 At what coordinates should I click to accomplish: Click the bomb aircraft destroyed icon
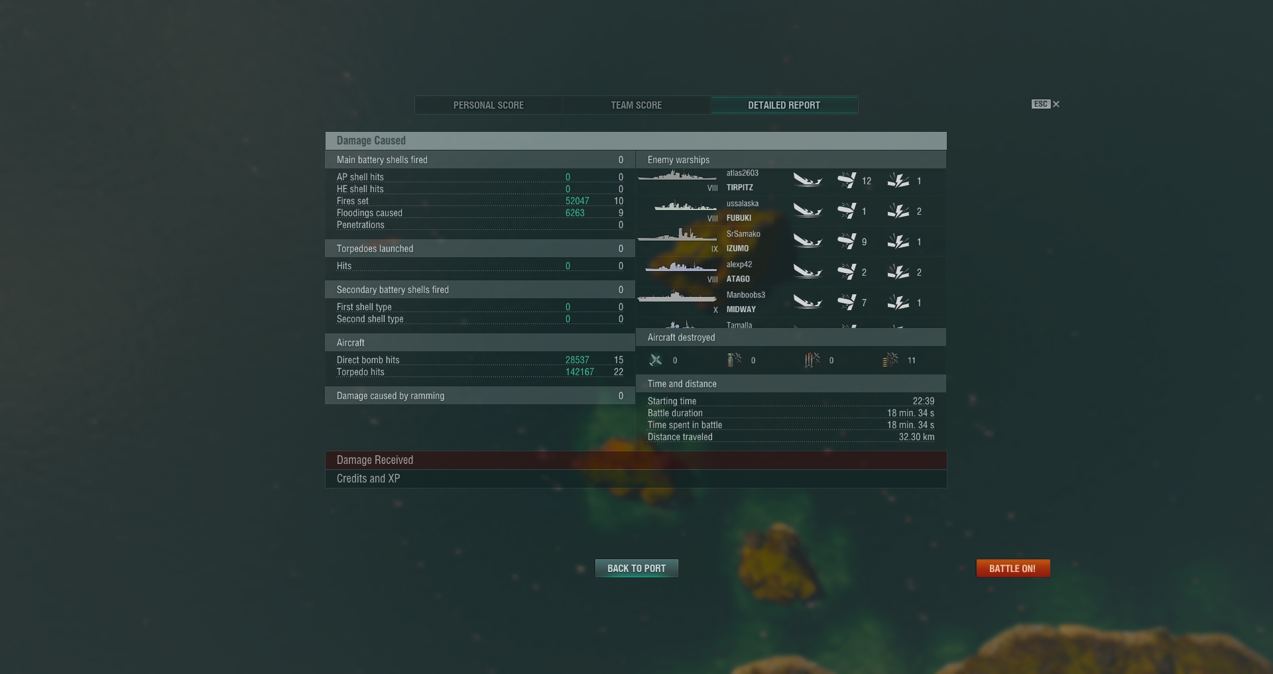(734, 360)
